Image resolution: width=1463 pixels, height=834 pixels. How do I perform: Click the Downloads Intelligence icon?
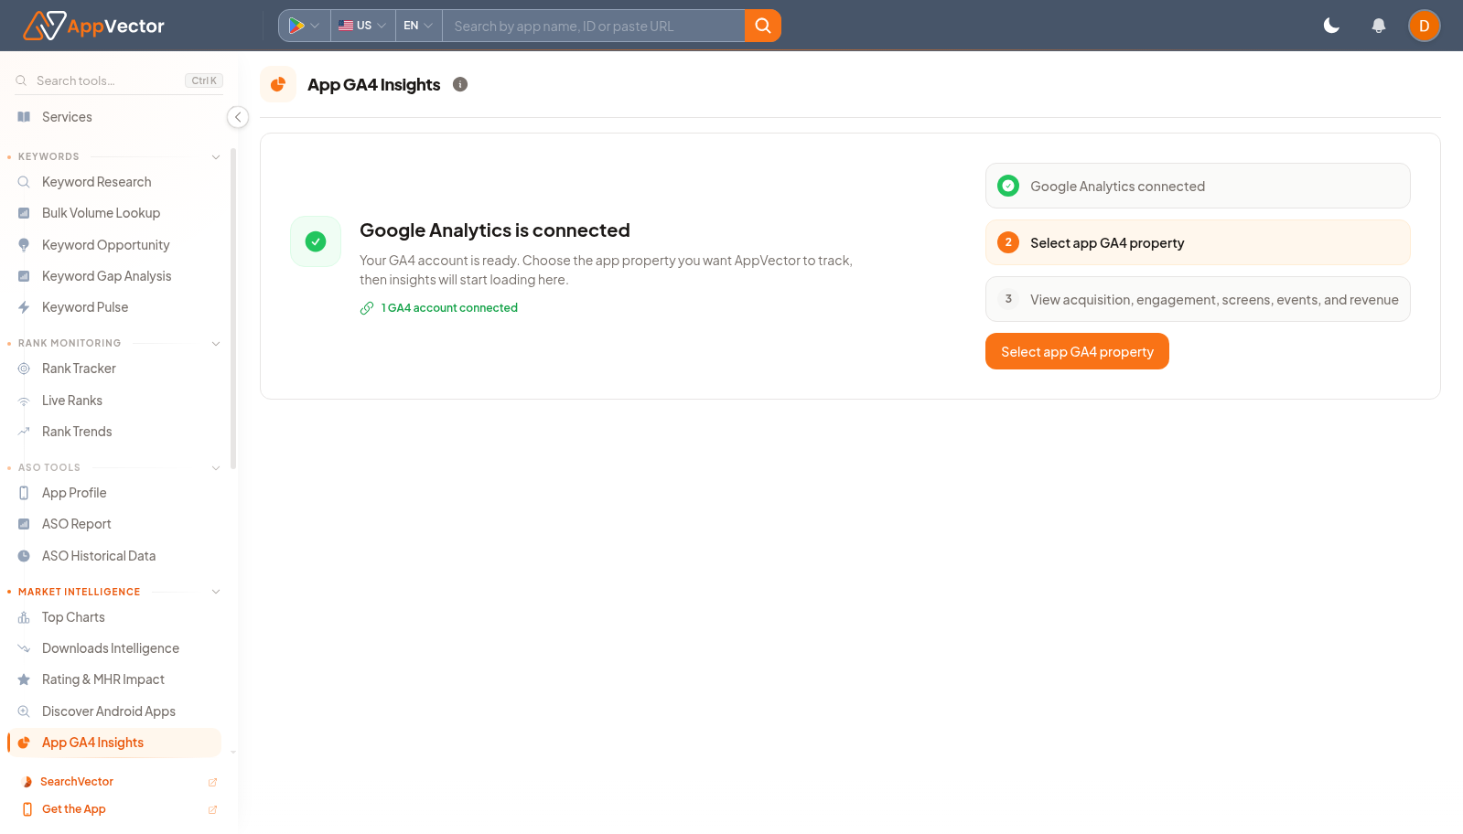pyautogui.click(x=24, y=648)
